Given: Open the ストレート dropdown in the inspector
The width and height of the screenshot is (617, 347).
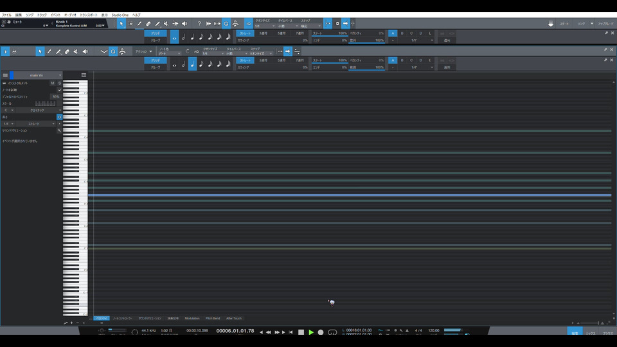Looking at the screenshot, I should pyautogui.click(x=35, y=124).
